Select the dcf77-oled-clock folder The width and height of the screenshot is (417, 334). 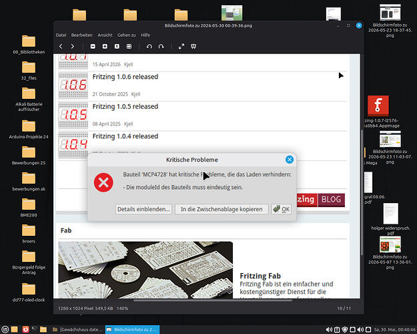(29, 292)
